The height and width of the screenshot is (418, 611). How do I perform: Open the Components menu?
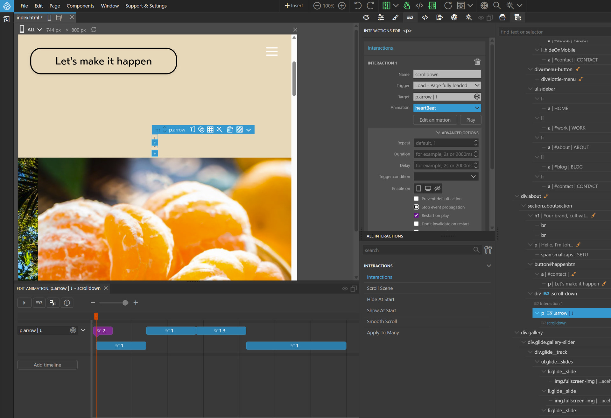click(80, 6)
